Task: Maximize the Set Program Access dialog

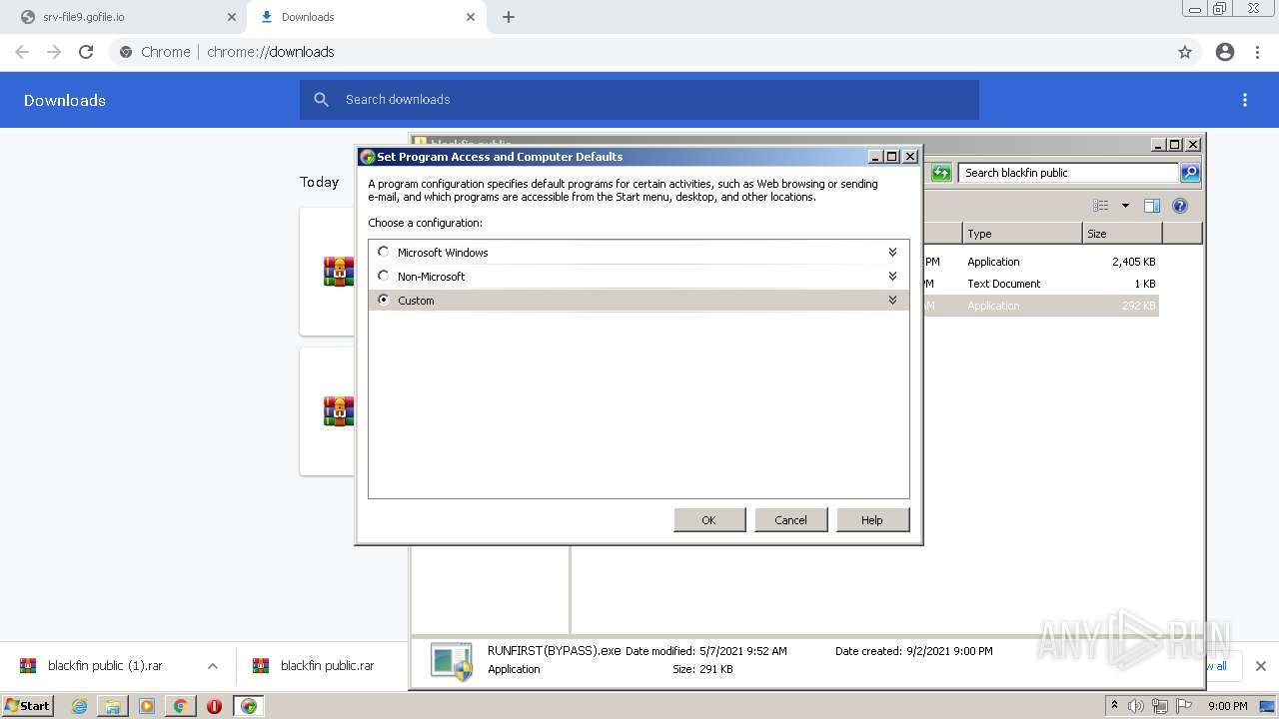Action: tap(892, 157)
